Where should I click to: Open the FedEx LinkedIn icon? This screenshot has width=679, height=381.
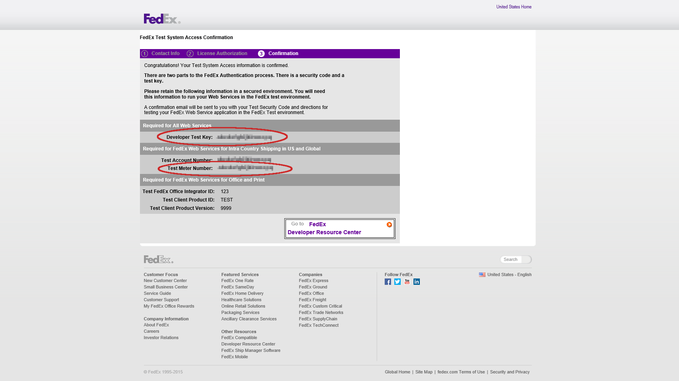(x=417, y=282)
